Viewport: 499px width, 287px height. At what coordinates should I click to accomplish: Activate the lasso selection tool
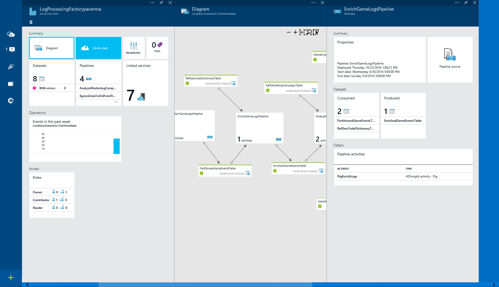[x=316, y=32]
